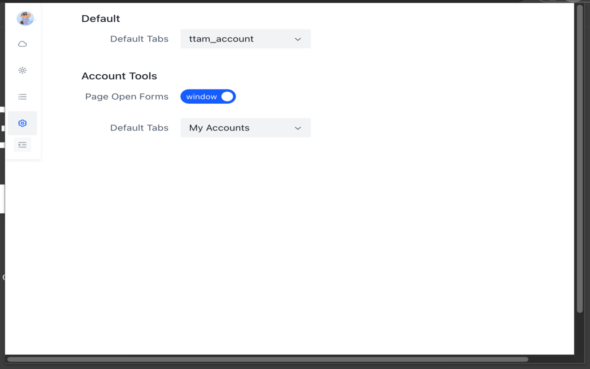
Task: Select the sun-shaped icon in sidebar
Action: [x=22, y=71]
